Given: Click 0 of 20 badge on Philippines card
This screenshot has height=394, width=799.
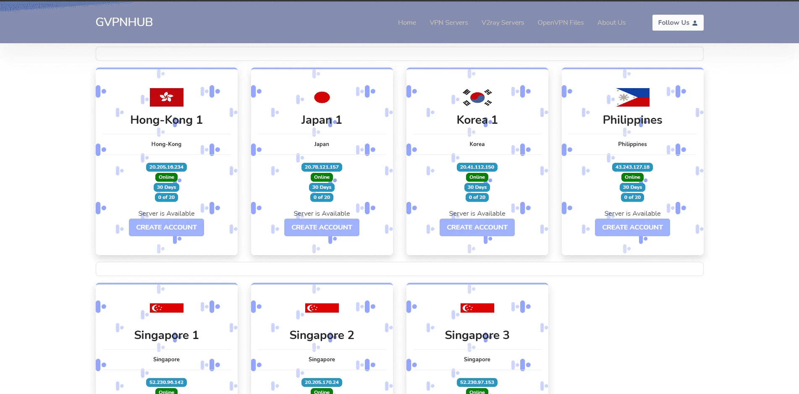Looking at the screenshot, I should coord(632,197).
